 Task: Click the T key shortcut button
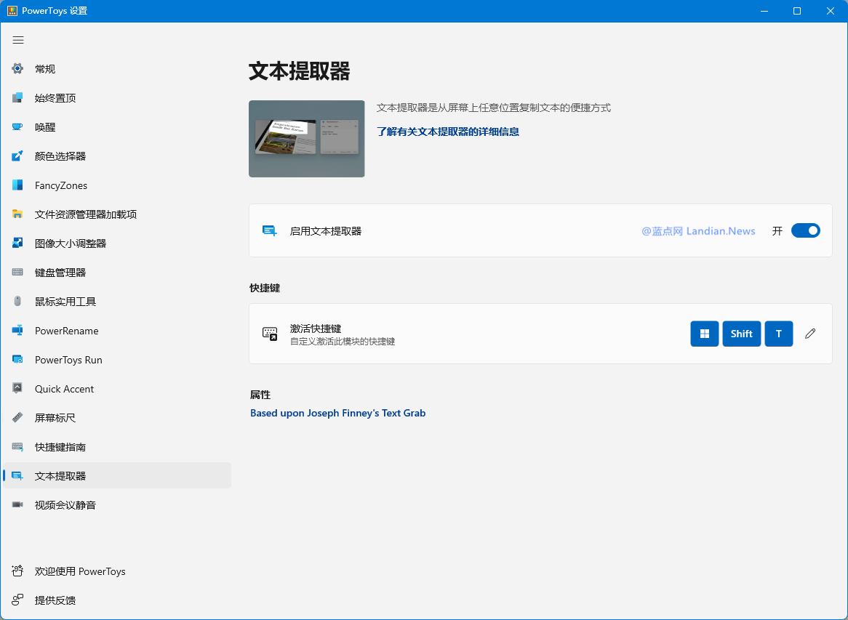pyautogui.click(x=779, y=334)
